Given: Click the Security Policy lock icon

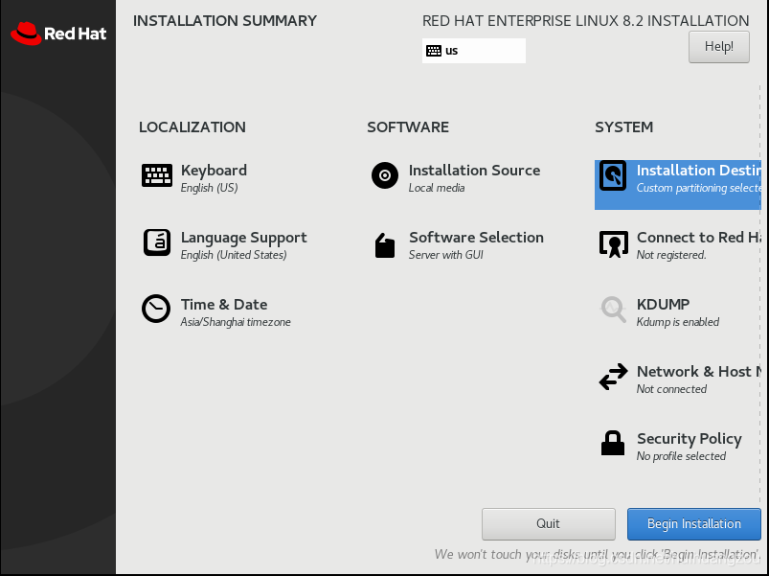Looking at the screenshot, I should (613, 443).
